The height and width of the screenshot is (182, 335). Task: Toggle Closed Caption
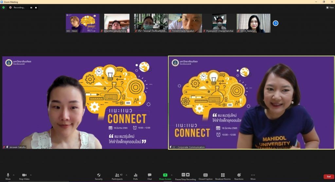(205, 176)
